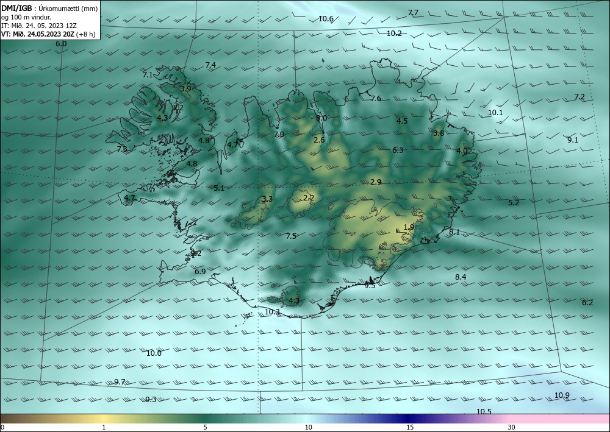Click the 3.9 value in the Westfjords
Screen dimensions: 610x432
185,88
